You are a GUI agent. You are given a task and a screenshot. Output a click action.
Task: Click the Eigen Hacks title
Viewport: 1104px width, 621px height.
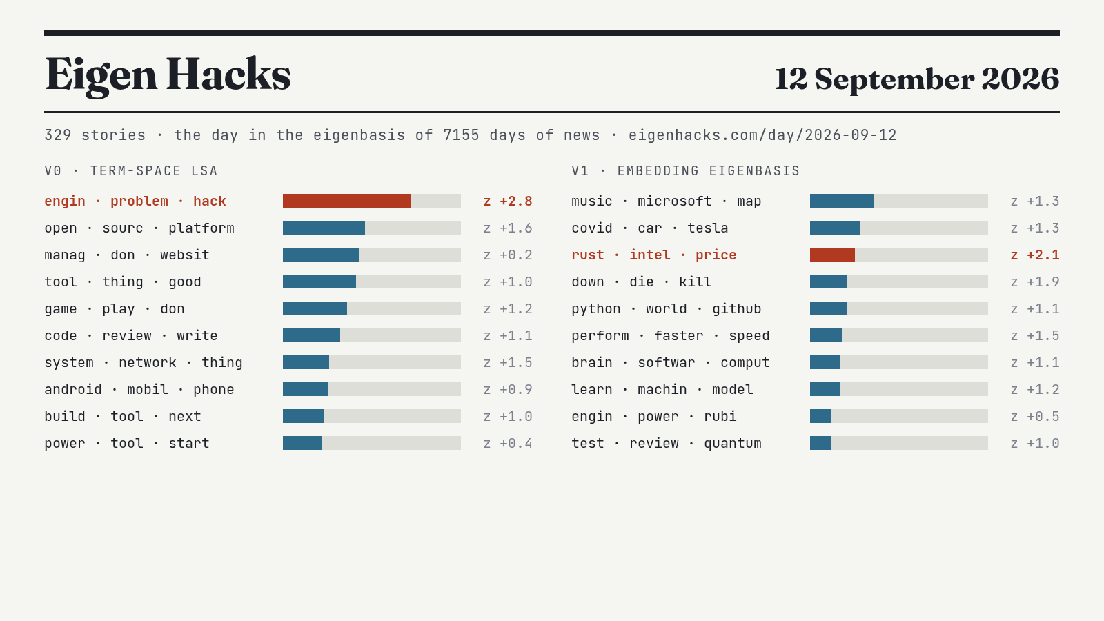168,75
